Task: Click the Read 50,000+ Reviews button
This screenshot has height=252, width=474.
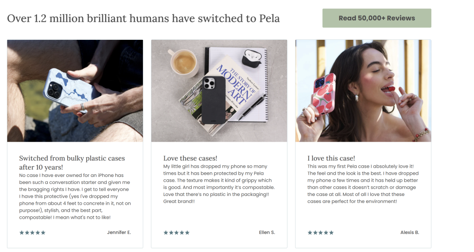Action: (x=376, y=19)
